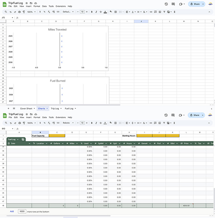Switch to the Fuel Log sheet tab
Image resolution: width=215 pixels, height=218 pixels.
click(x=69, y=108)
